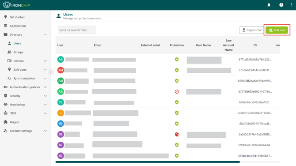
Task: Click the ID column header
Action: [255, 45]
